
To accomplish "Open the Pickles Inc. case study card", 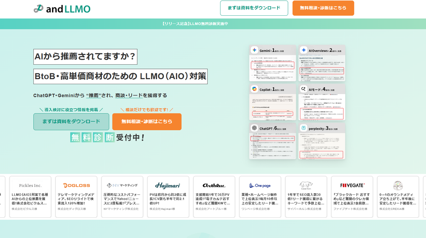I will [x=30, y=197].
